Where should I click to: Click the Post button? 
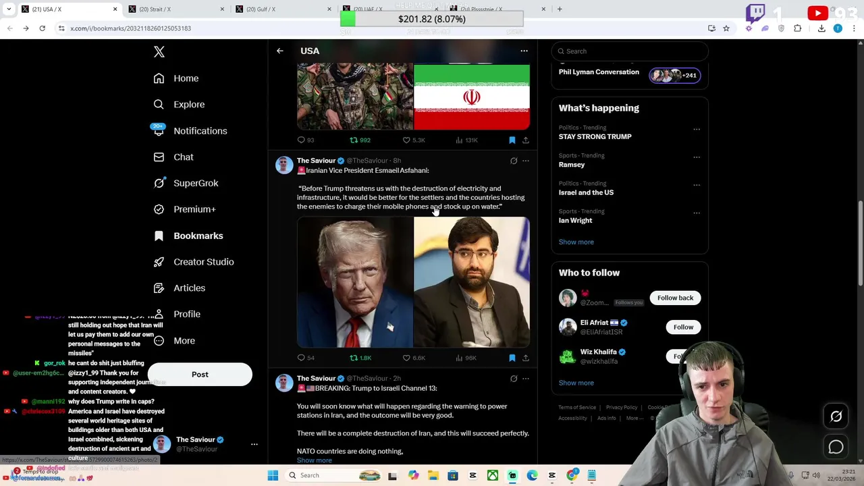point(200,375)
